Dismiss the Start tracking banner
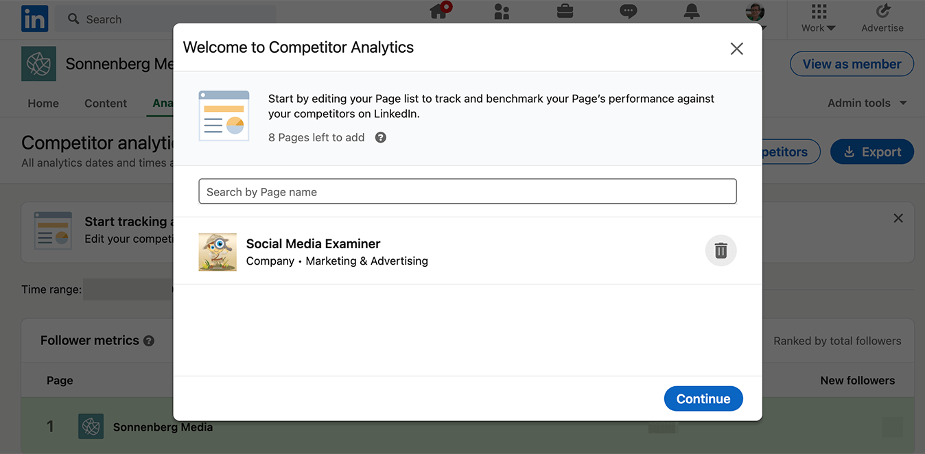 point(898,218)
